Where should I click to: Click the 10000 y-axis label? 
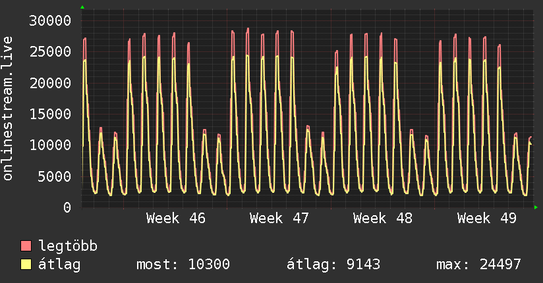point(50,145)
